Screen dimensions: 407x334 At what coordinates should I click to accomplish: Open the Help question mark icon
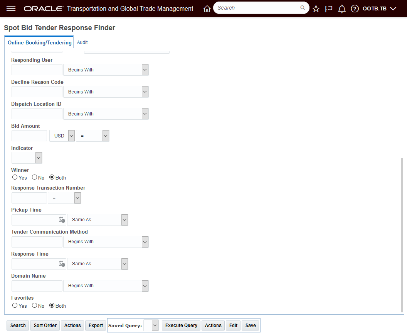coord(355,9)
